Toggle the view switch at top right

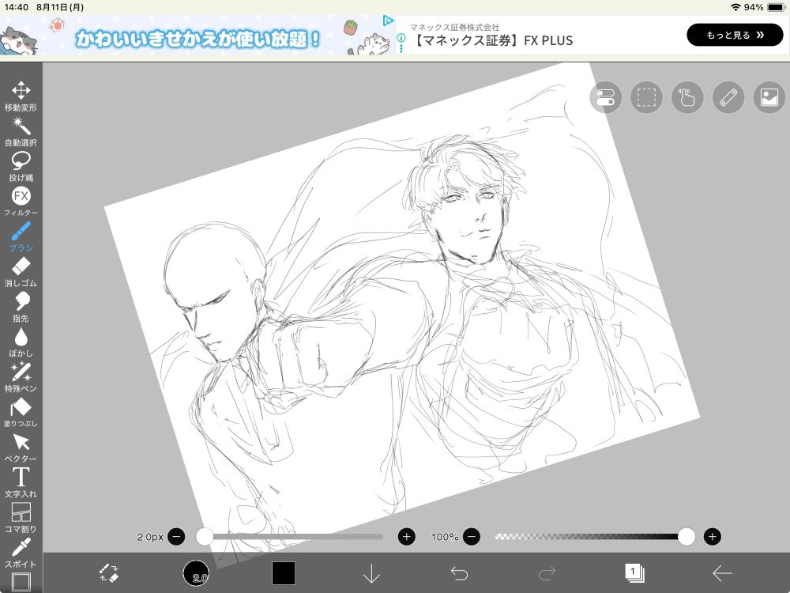pos(605,97)
